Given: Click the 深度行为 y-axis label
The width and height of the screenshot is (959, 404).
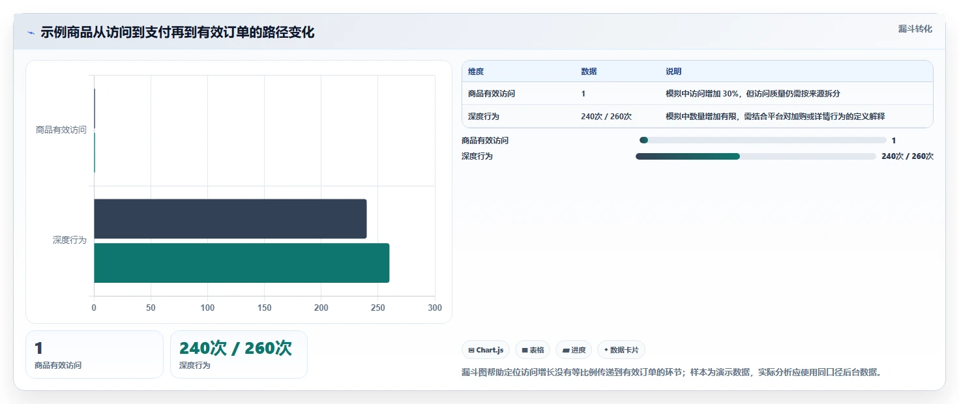Looking at the screenshot, I should coord(70,240).
